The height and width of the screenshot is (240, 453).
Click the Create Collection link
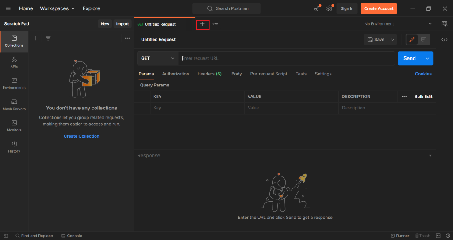click(81, 136)
